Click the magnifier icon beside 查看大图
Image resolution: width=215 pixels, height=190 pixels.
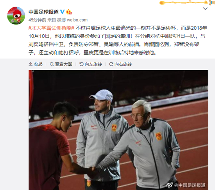point(52,64)
